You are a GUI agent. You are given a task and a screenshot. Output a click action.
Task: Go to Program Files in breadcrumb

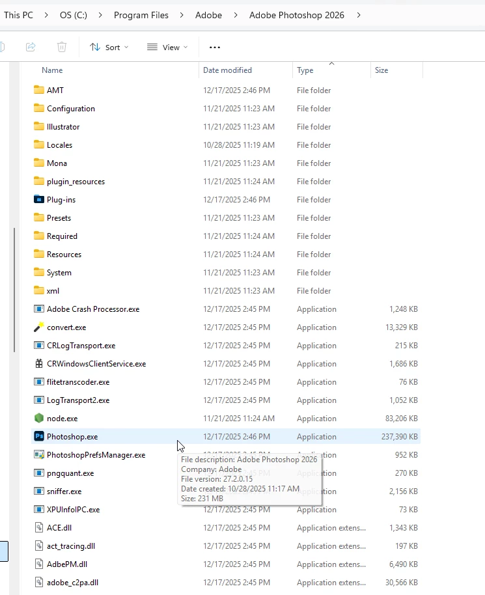coord(141,15)
